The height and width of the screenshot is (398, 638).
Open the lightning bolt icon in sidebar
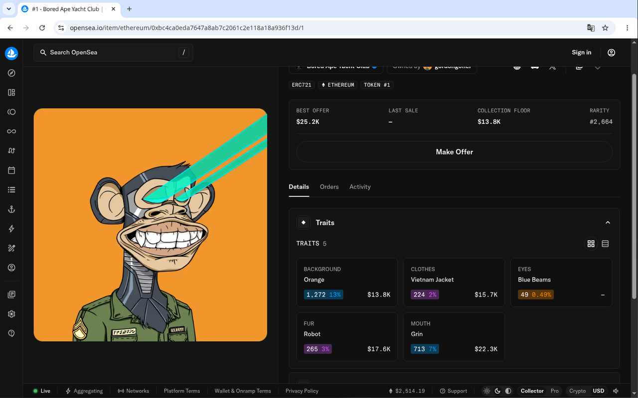[x=11, y=229]
